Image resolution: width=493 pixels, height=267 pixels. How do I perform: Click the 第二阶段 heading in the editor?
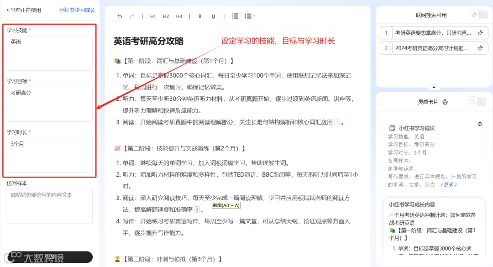pyautogui.click(x=180, y=148)
